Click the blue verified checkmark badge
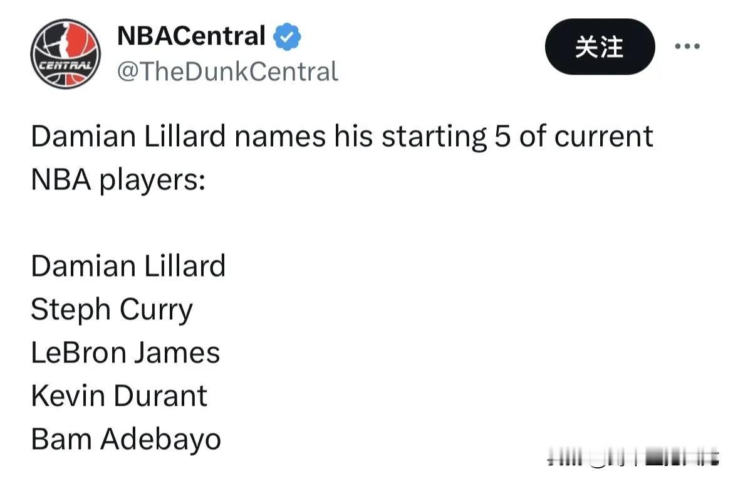This screenshot has width=733, height=481. (286, 36)
